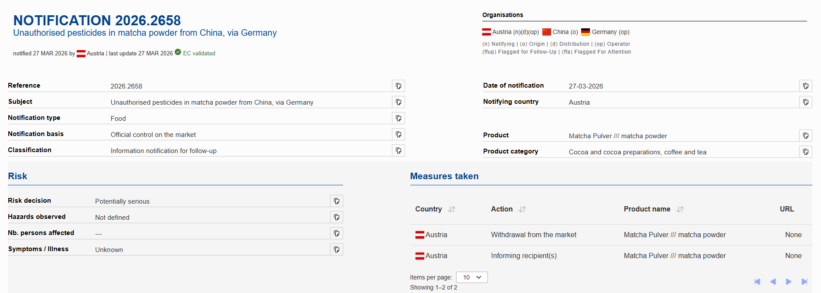Image resolution: width=821 pixels, height=293 pixels.
Task: Copy the Classification field value
Action: (x=398, y=150)
